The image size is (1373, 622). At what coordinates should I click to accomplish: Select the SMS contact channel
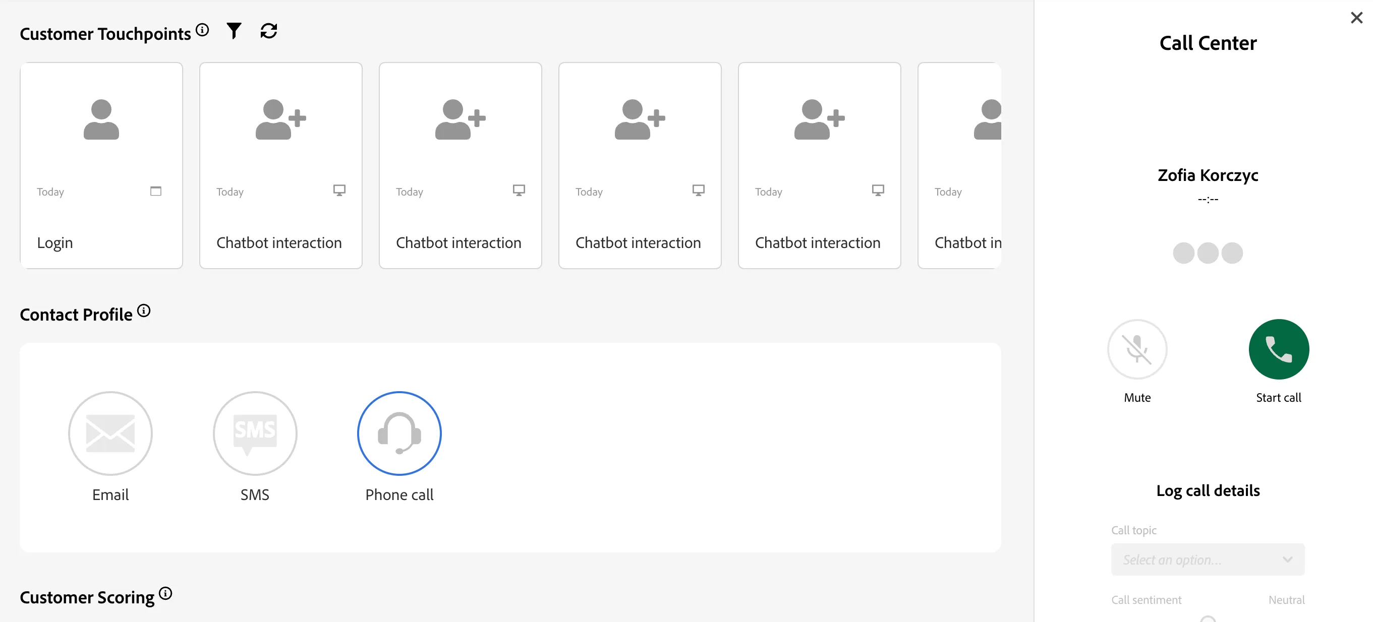(255, 433)
